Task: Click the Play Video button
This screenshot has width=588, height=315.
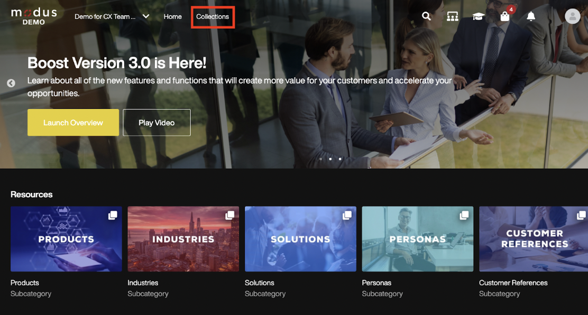Action: (x=157, y=122)
